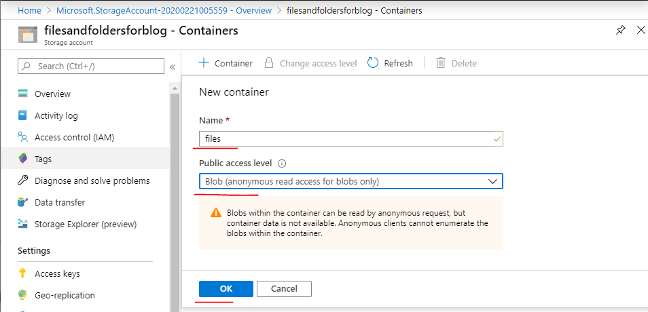Image resolution: width=648 pixels, height=312 pixels.
Task: Click the Access keys key icon
Action: coord(23,273)
